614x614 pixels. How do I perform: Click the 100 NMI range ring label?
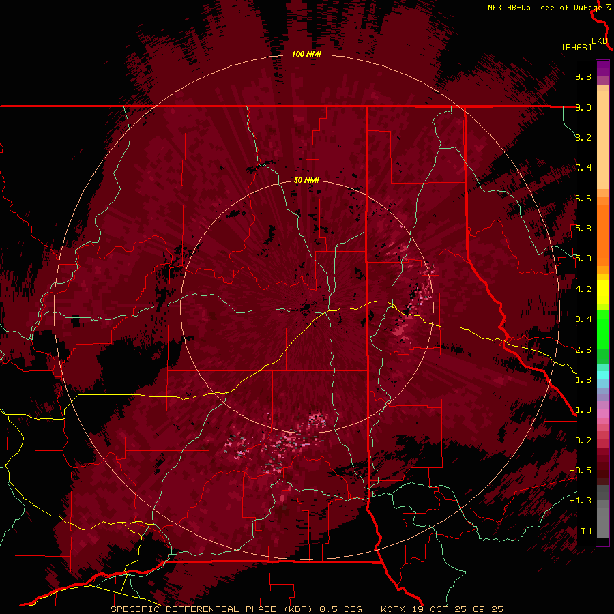306,54
